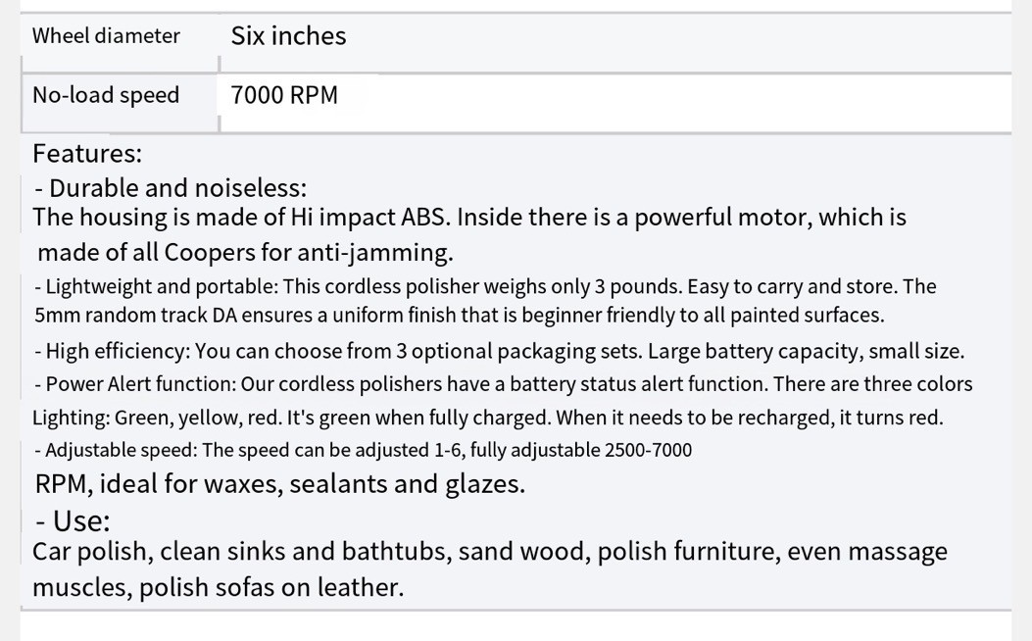This screenshot has width=1032, height=641.
Task: Click the "Wheel diameter" label cell
Action: coord(106,36)
